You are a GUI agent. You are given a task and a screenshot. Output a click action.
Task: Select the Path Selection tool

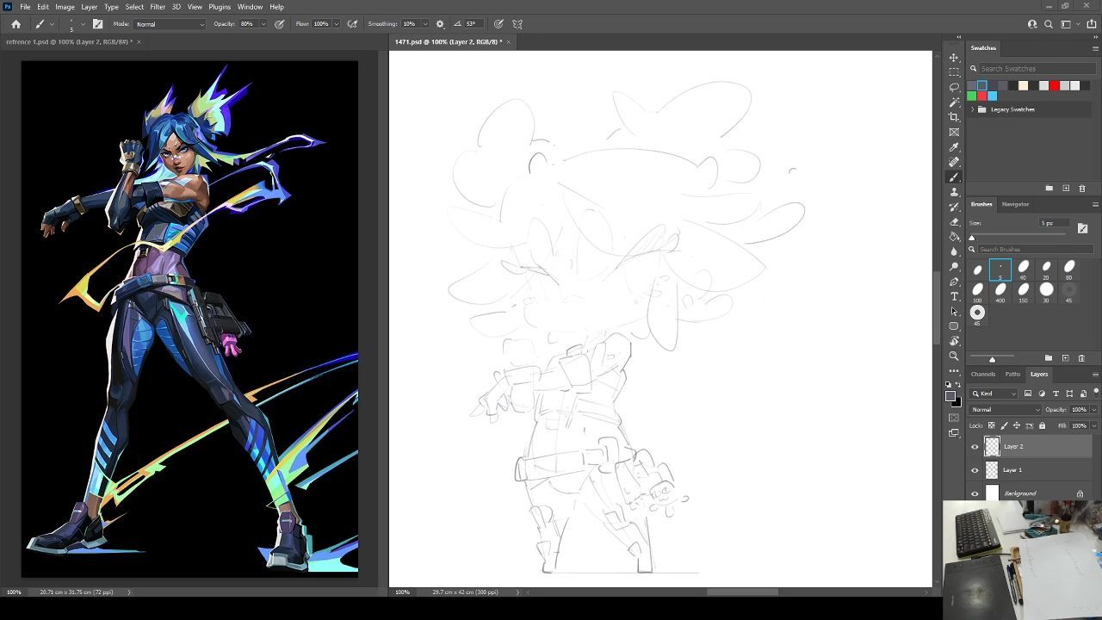954,312
